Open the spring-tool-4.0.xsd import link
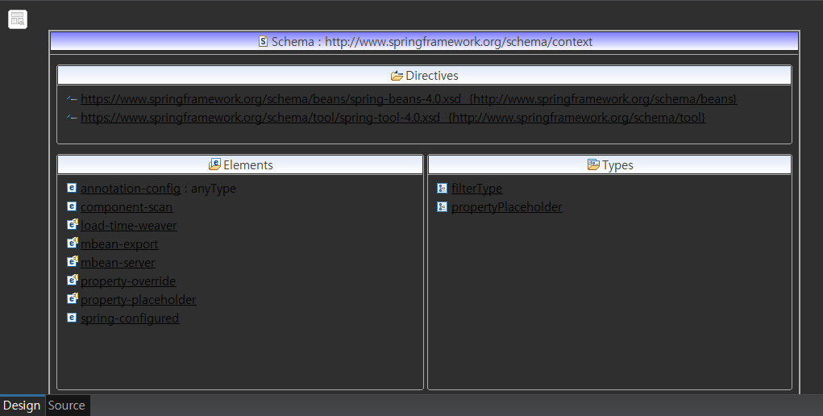The width and height of the screenshot is (823, 416). [x=393, y=117]
